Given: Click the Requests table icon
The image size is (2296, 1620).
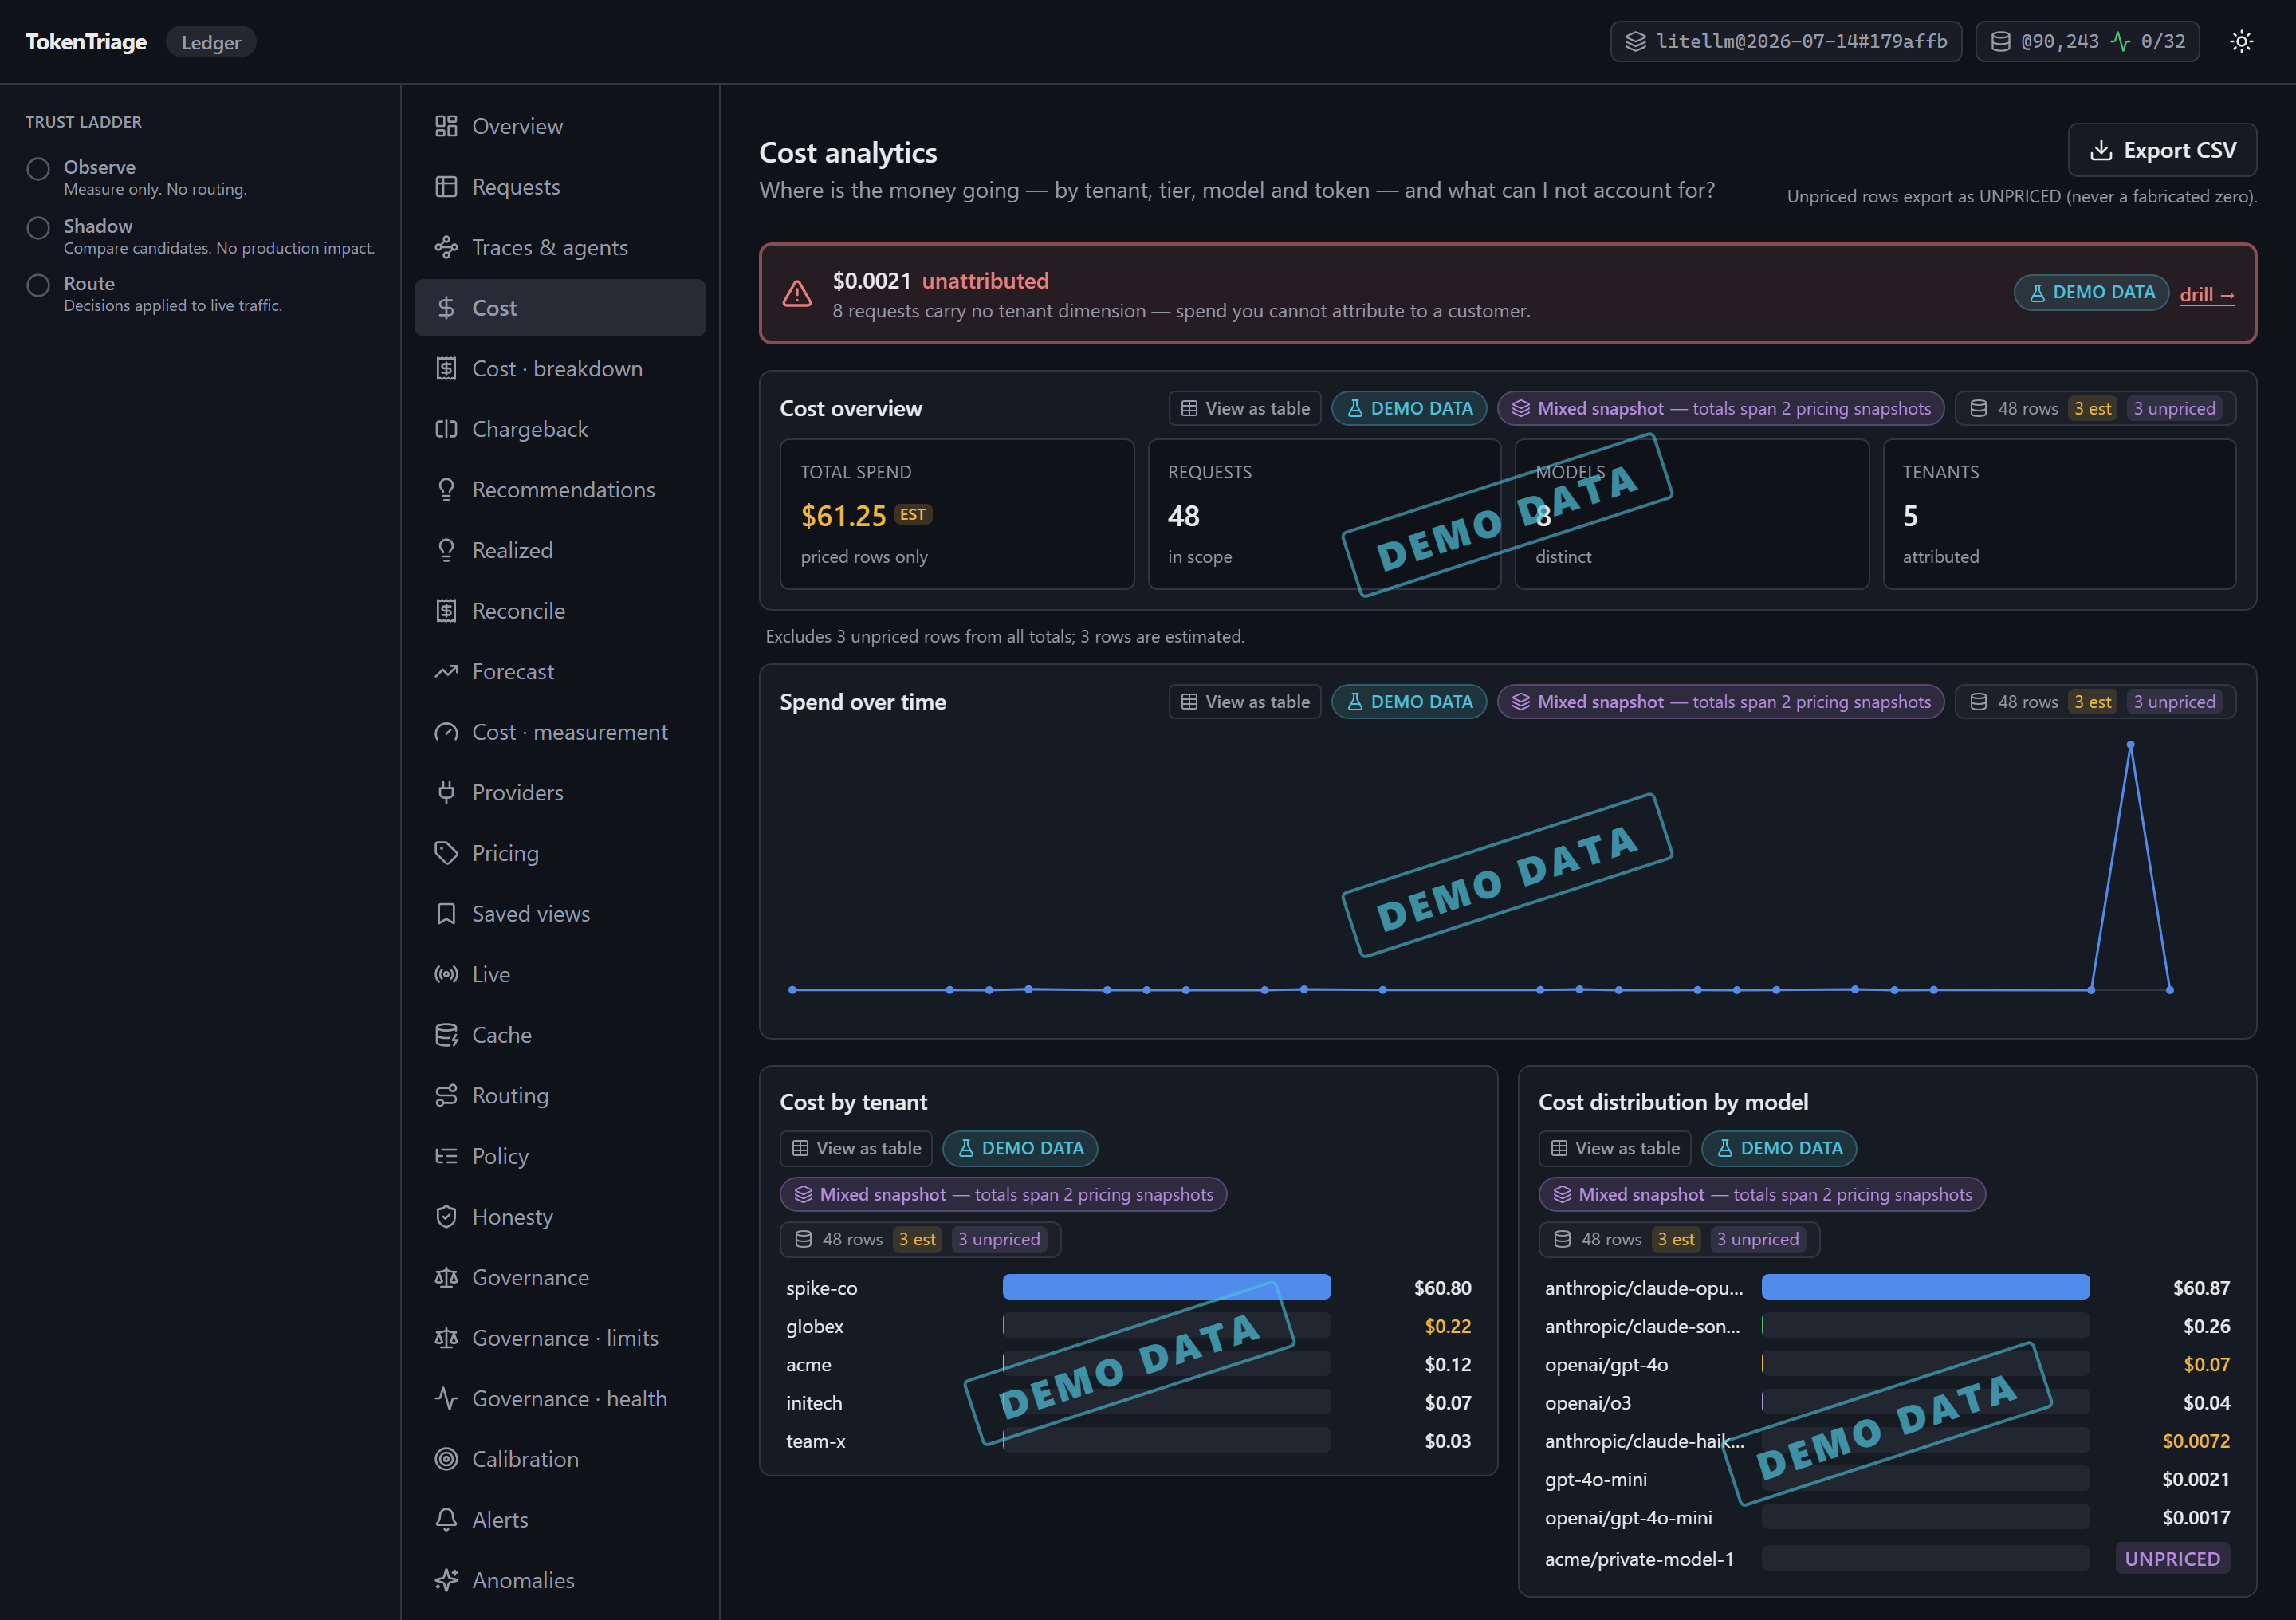Looking at the screenshot, I should (x=446, y=187).
